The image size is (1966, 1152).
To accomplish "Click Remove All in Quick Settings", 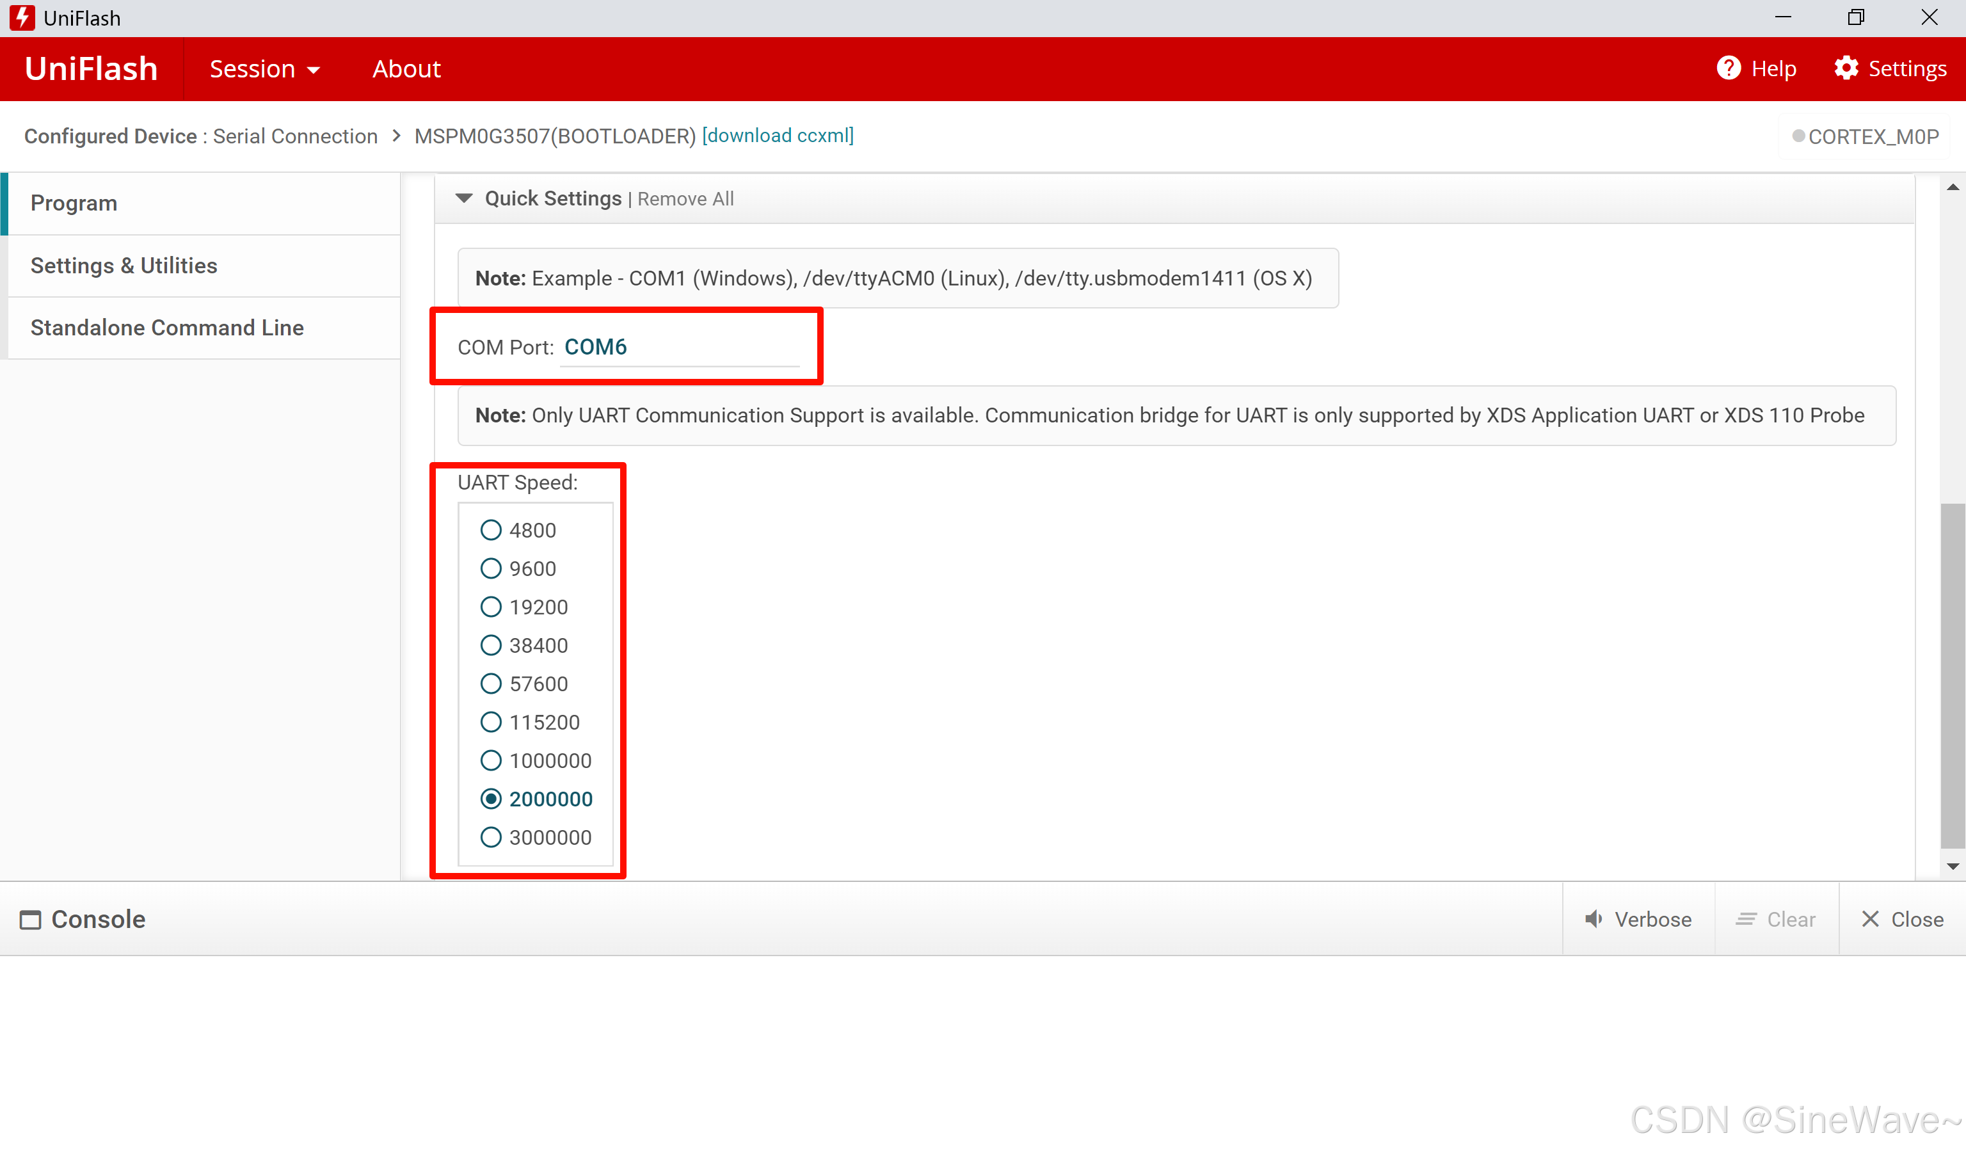I will [685, 199].
